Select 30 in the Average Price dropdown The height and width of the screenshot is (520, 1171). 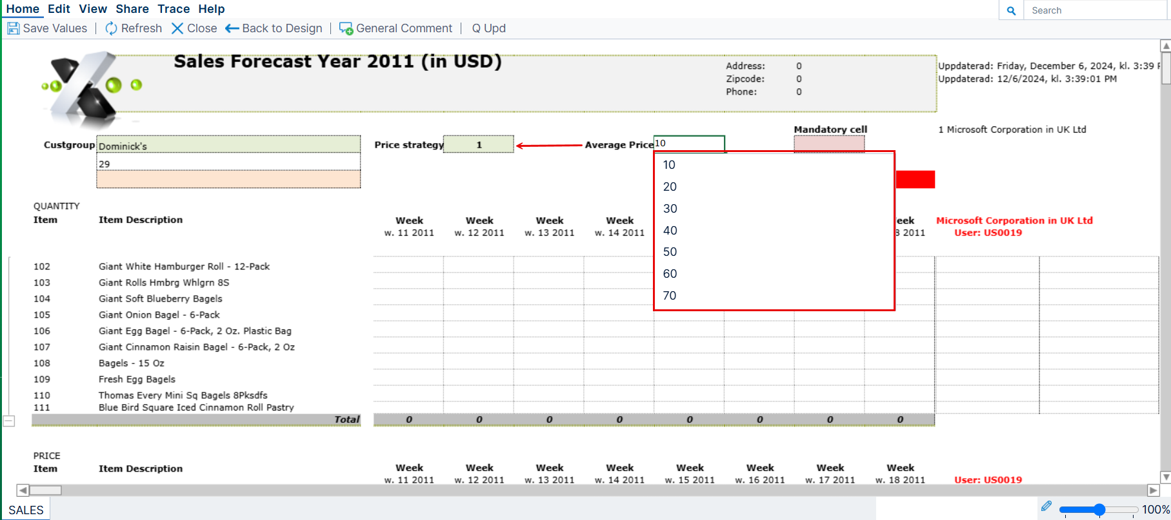(774, 209)
